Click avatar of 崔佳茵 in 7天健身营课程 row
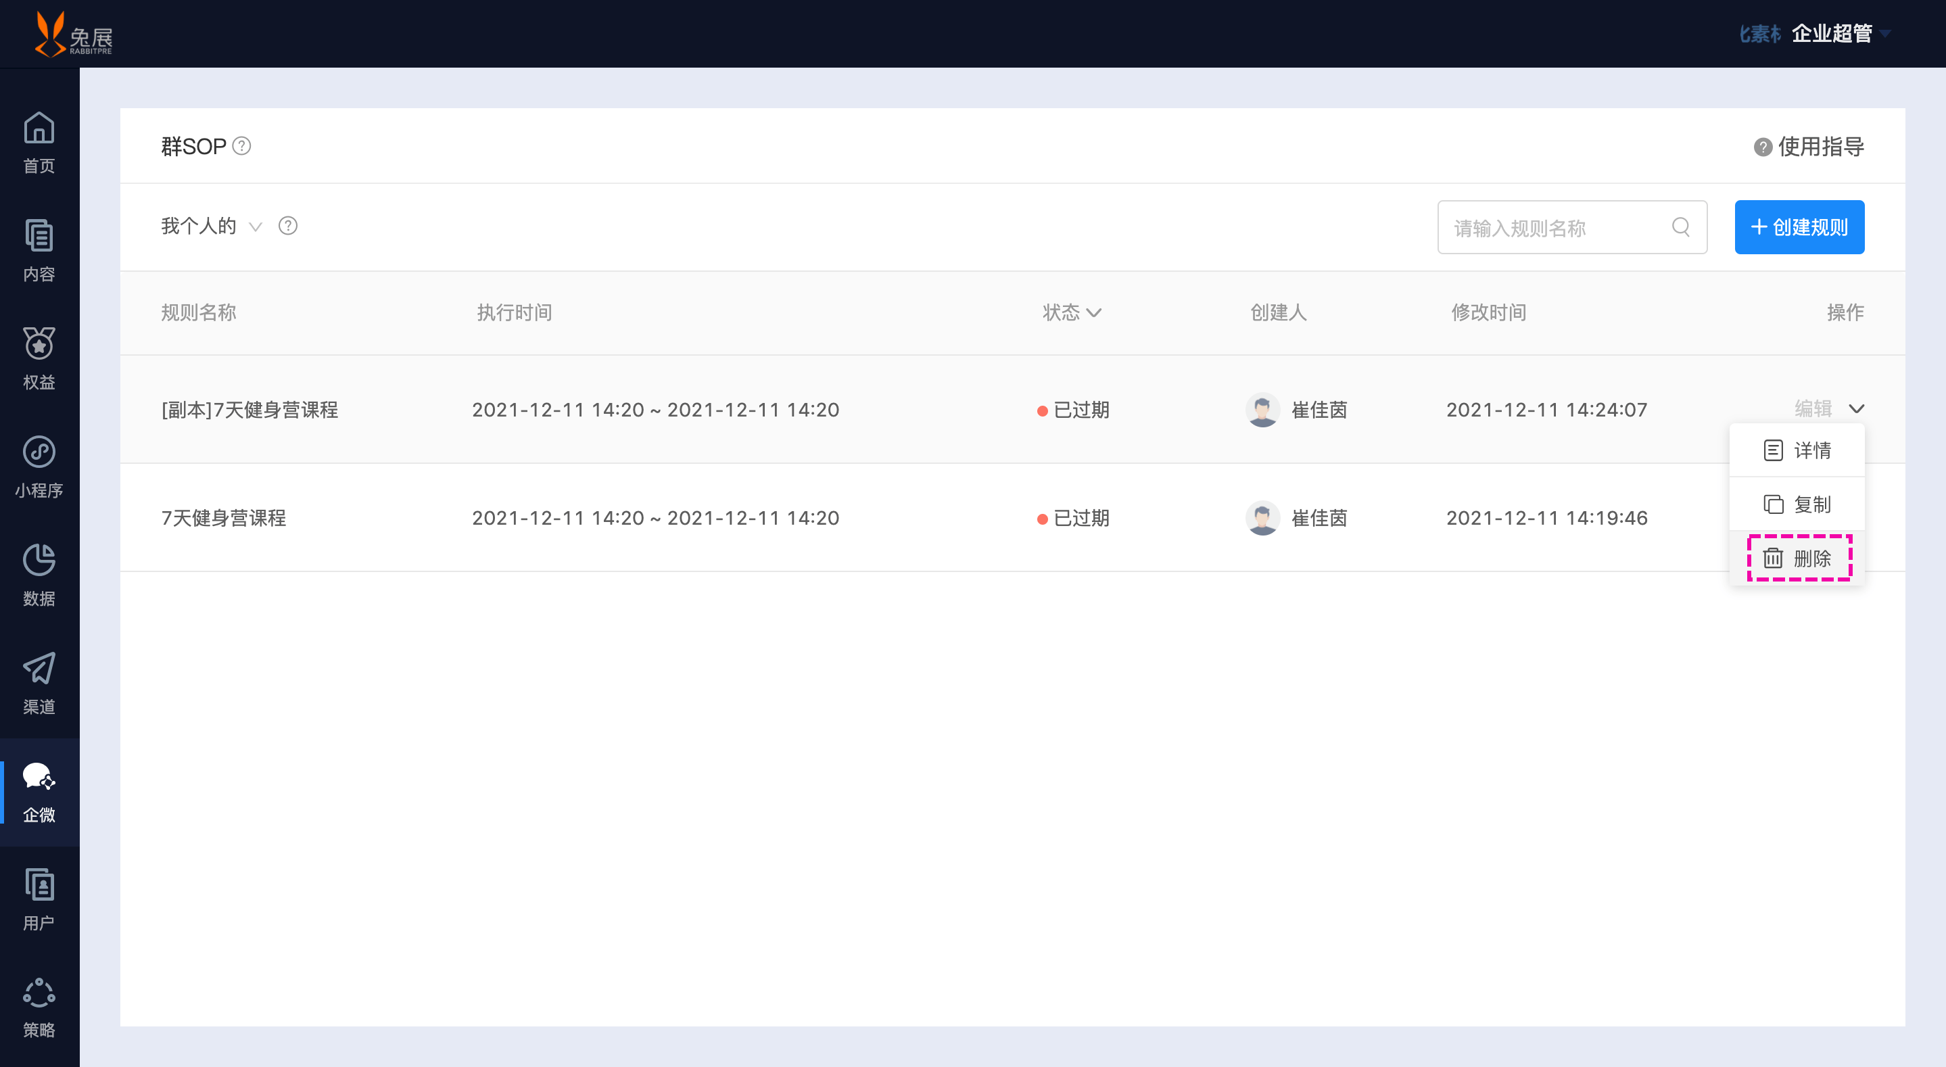 pyautogui.click(x=1262, y=518)
